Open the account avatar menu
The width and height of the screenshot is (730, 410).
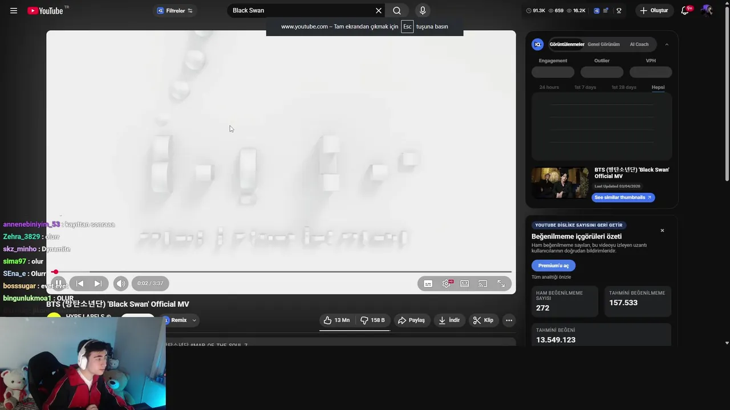707,10
